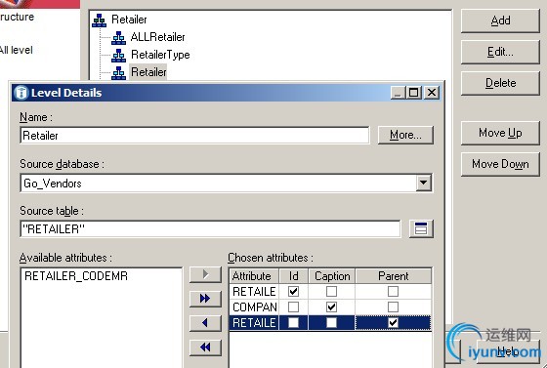Click the Id column header

pyautogui.click(x=293, y=276)
